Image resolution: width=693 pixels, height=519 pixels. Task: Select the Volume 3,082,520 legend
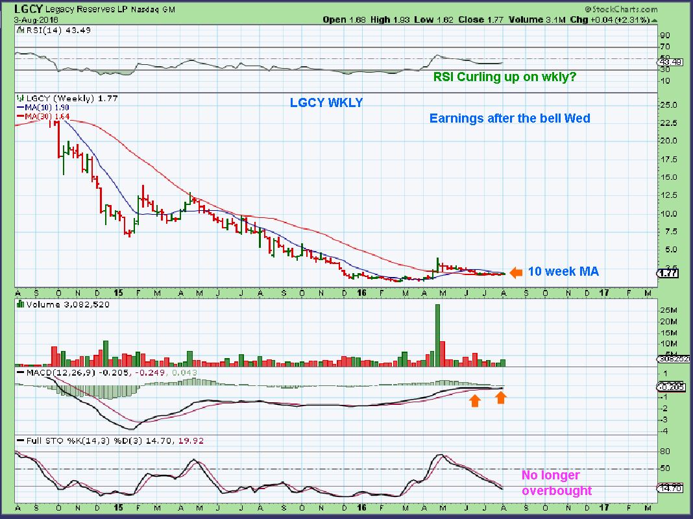click(x=67, y=304)
